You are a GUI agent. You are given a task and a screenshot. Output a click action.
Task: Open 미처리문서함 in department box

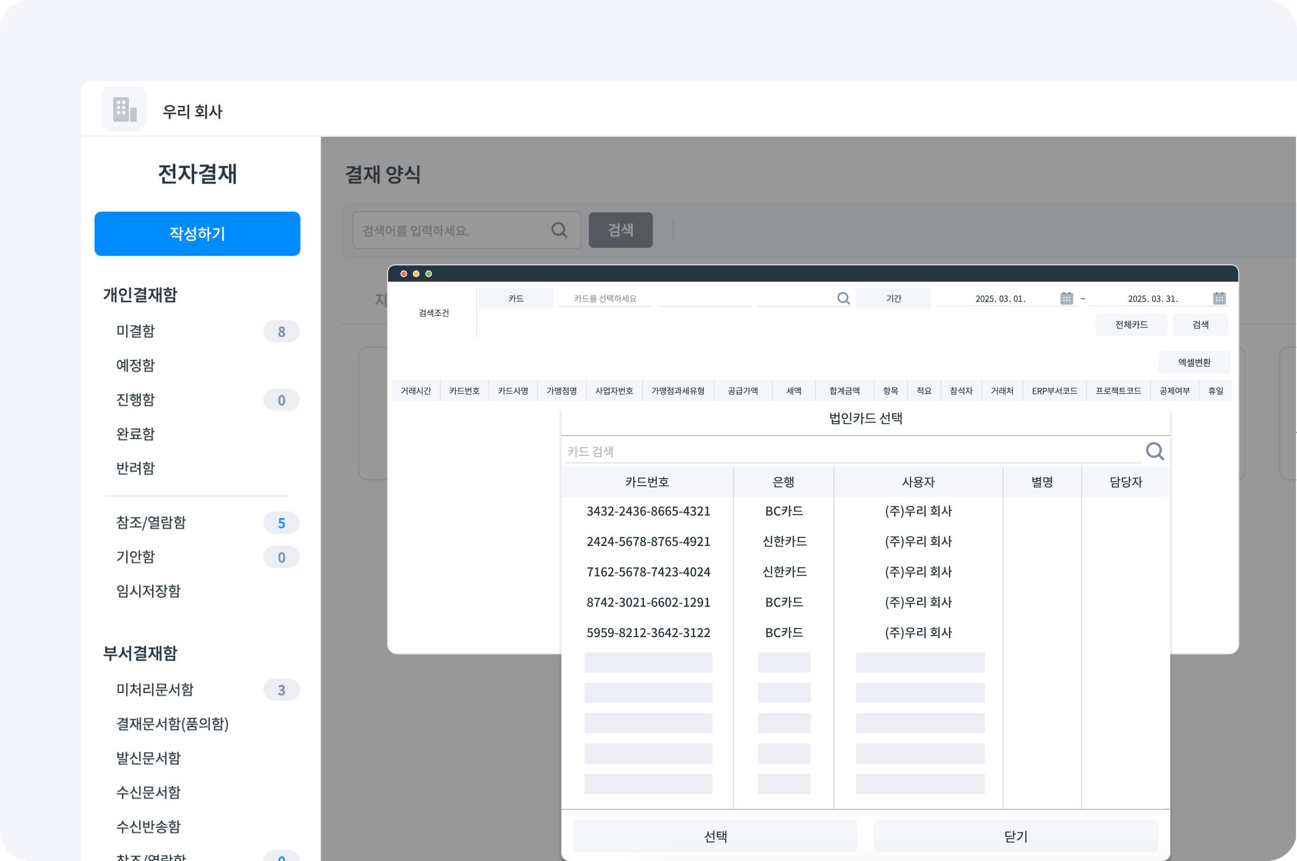tap(155, 689)
